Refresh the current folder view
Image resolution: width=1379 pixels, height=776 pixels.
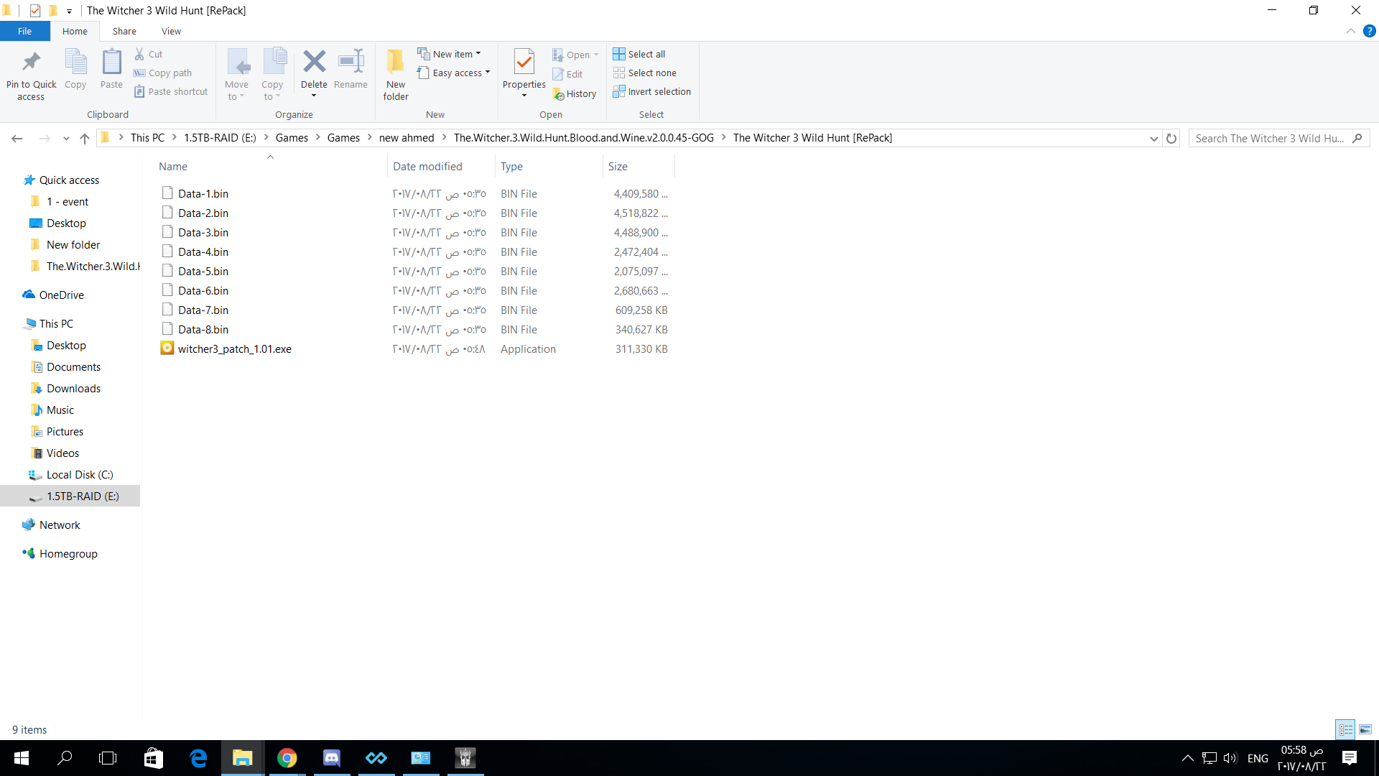(x=1171, y=139)
